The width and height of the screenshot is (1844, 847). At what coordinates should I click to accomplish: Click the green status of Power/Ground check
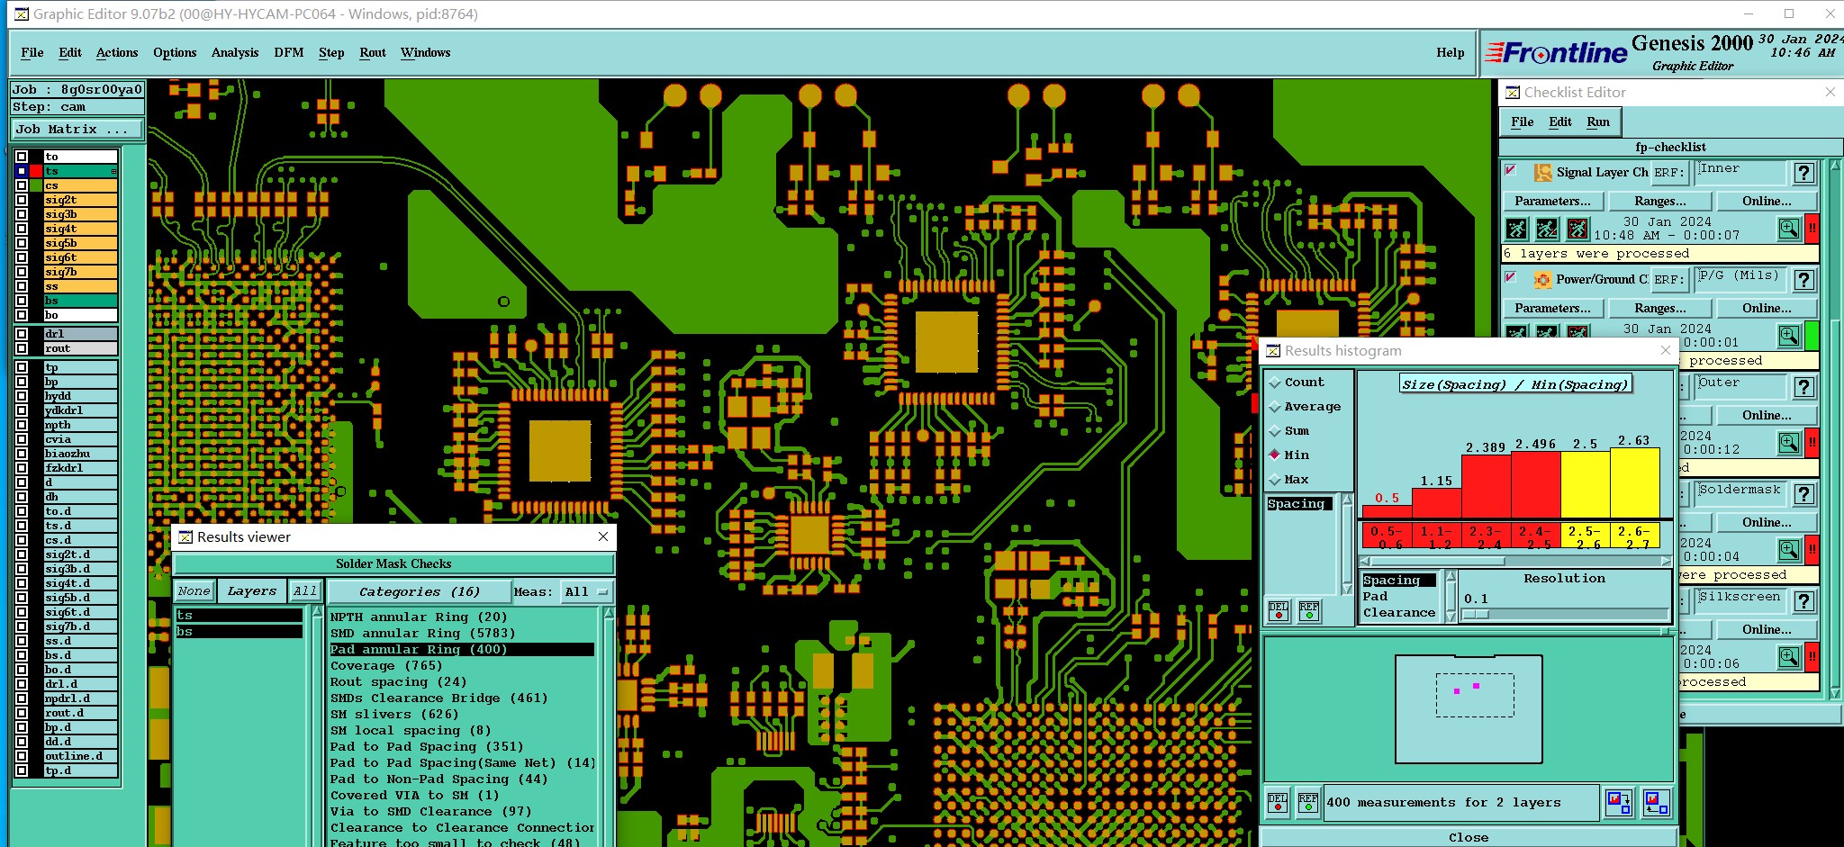click(x=1812, y=336)
